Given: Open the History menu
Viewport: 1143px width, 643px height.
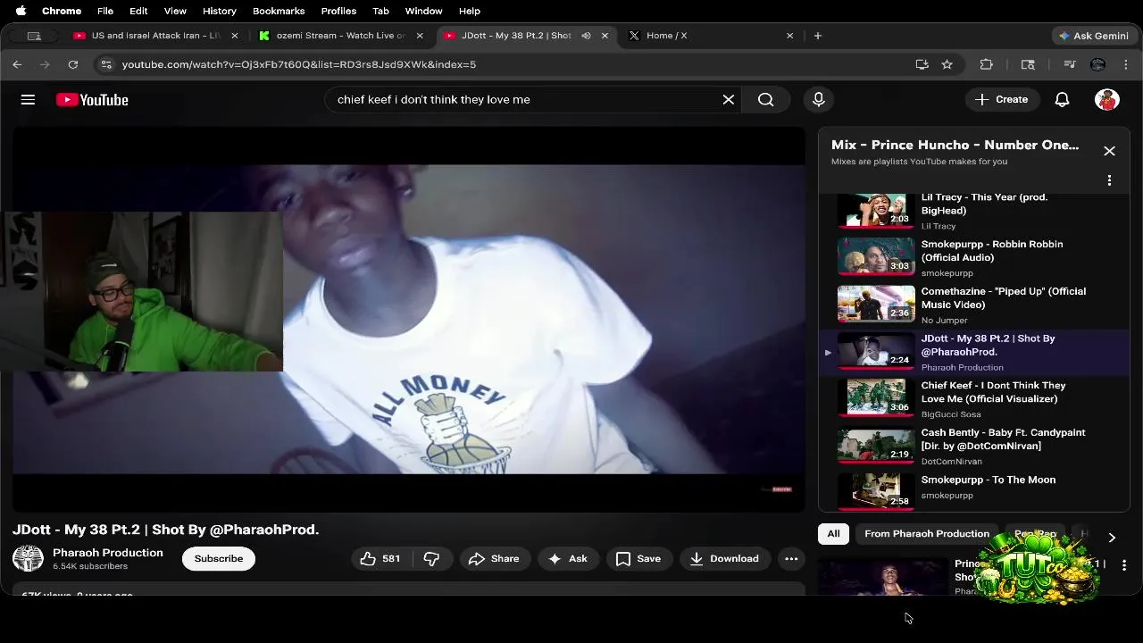Looking at the screenshot, I should [x=219, y=11].
